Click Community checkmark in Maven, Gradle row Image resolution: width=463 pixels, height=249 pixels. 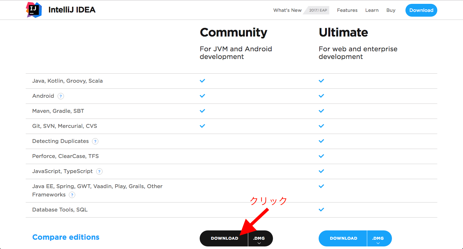click(x=202, y=111)
